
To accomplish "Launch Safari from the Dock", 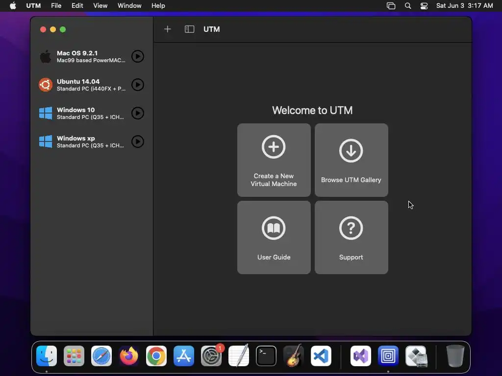I will 101,356.
